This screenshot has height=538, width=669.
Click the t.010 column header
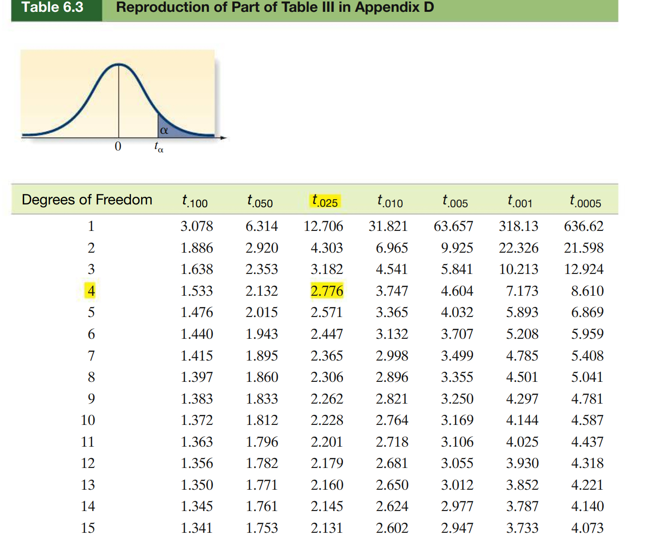coord(390,201)
